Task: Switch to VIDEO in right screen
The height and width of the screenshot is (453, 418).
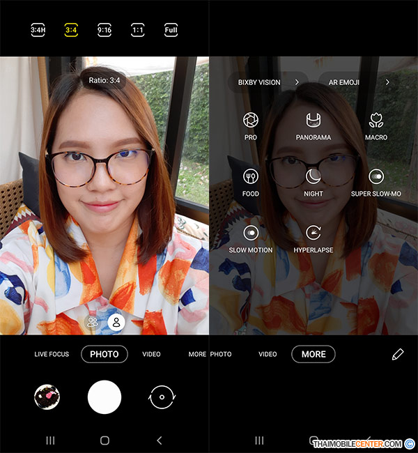Action: pyautogui.click(x=268, y=354)
